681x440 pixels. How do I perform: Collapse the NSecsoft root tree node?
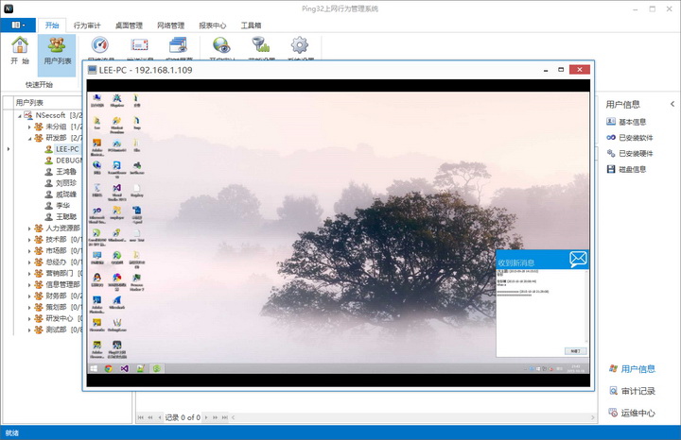click(x=20, y=116)
